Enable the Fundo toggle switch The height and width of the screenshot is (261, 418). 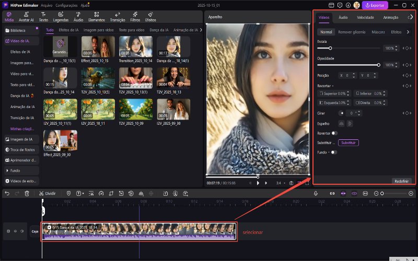333,152
